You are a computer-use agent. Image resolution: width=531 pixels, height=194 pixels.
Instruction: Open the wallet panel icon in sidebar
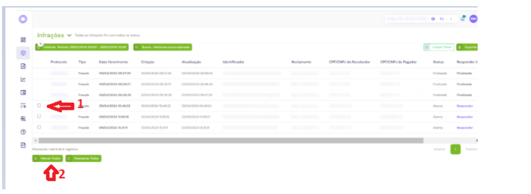(23, 92)
